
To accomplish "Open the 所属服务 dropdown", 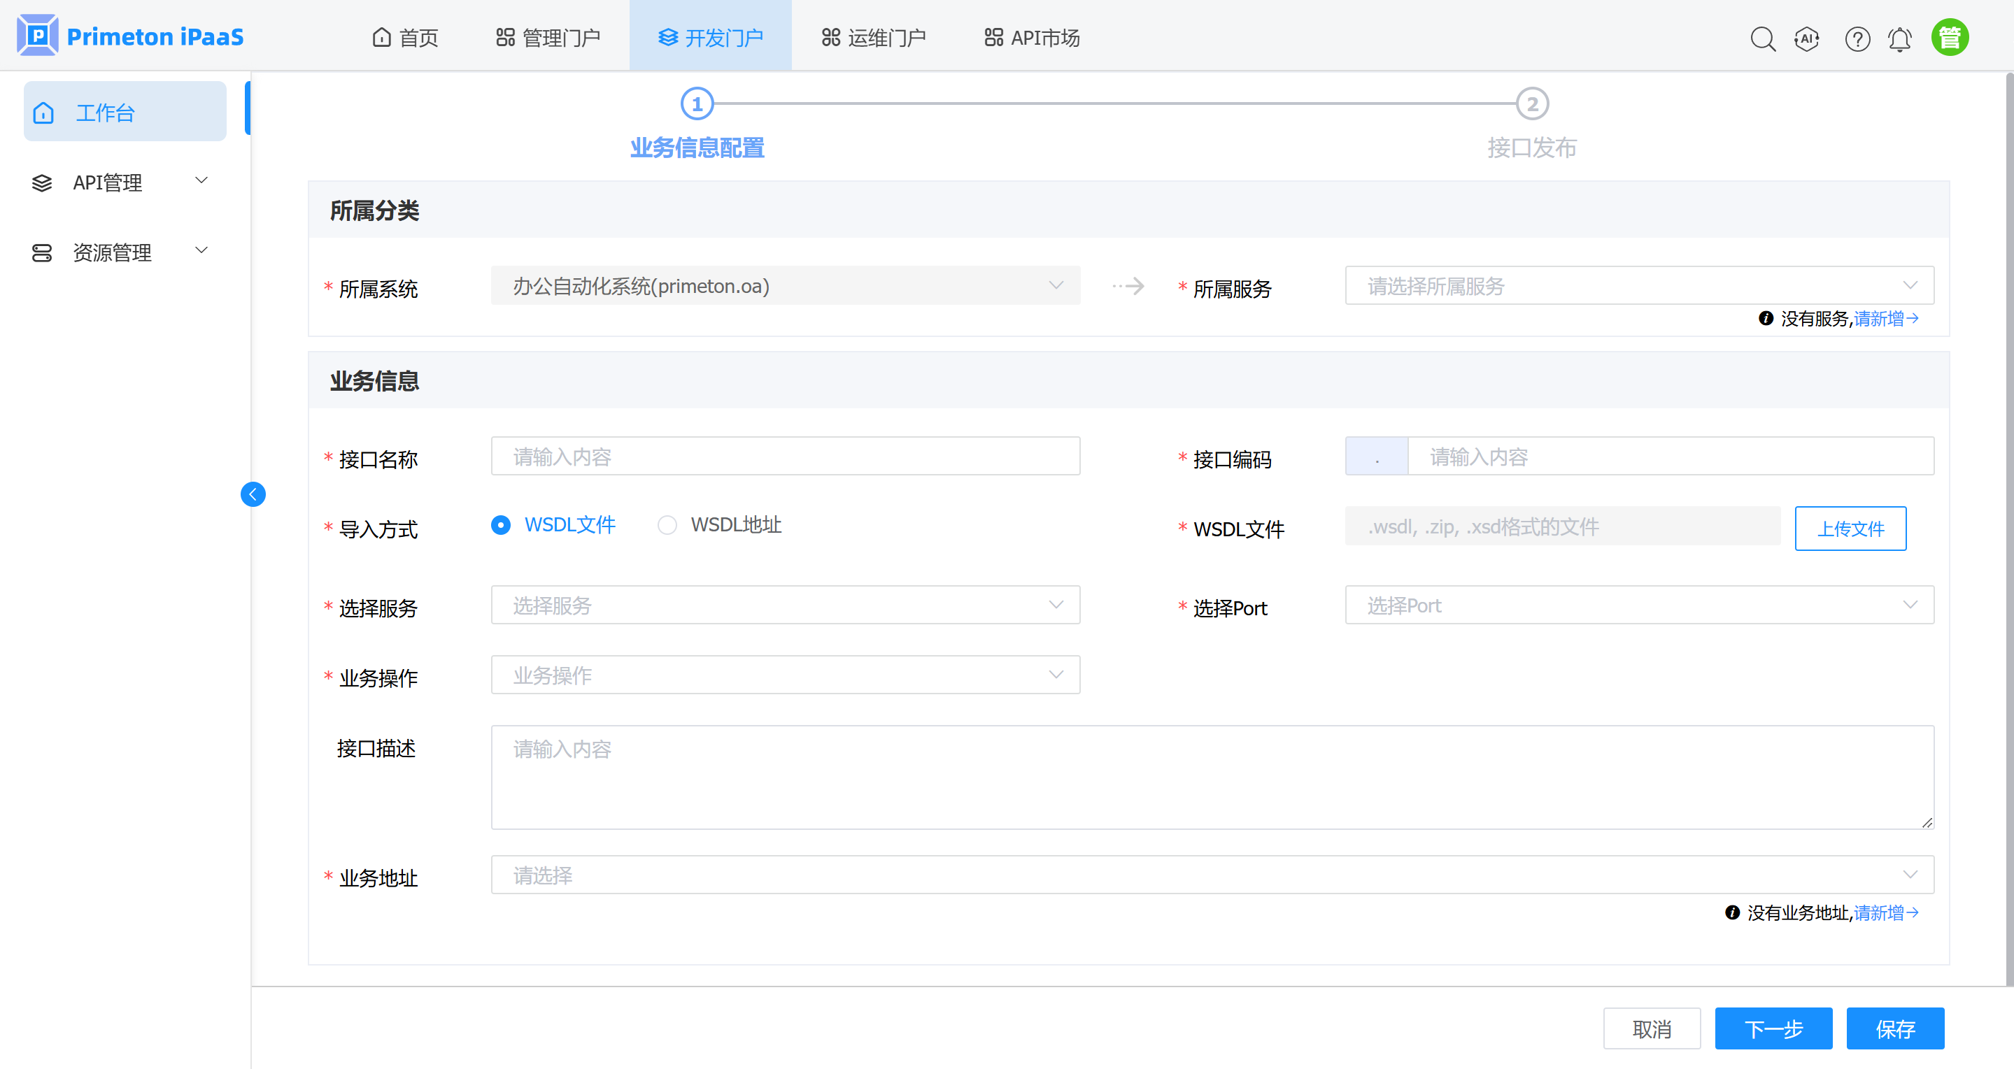I will coord(1639,286).
